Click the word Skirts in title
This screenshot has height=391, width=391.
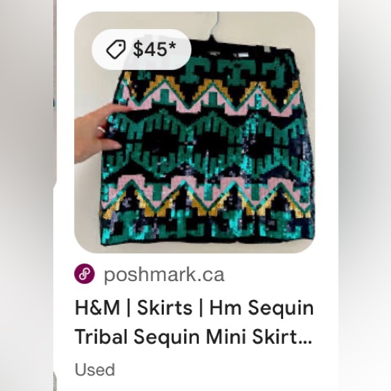pyautogui.click(x=164, y=307)
